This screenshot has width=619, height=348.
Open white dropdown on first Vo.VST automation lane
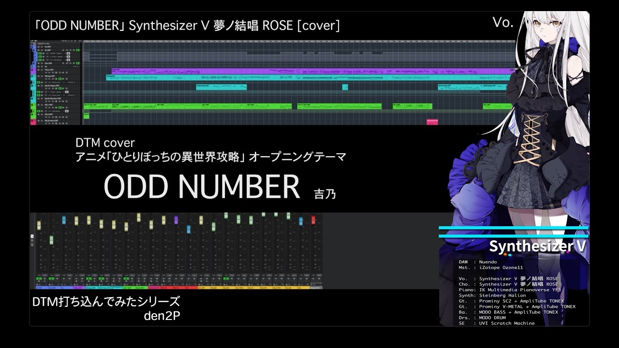pyautogui.click(x=67, y=54)
